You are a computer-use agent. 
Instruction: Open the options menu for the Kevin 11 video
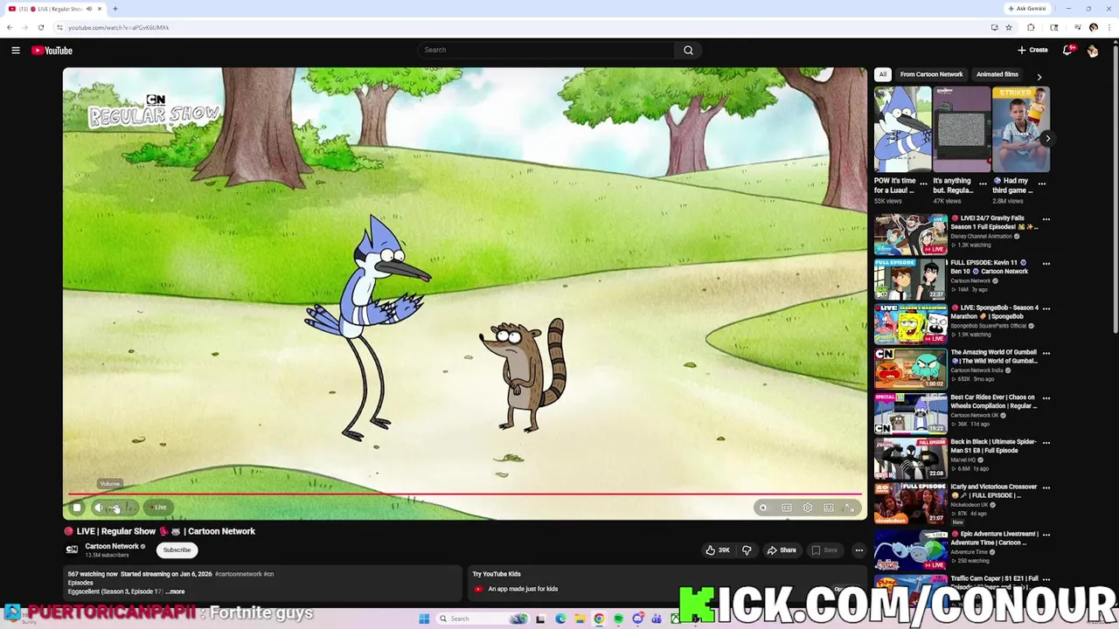pos(1046,264)
